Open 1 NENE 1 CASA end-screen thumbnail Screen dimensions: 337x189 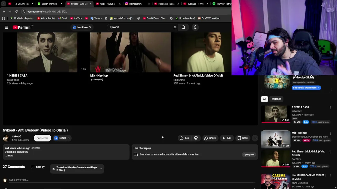coord(47,52)
